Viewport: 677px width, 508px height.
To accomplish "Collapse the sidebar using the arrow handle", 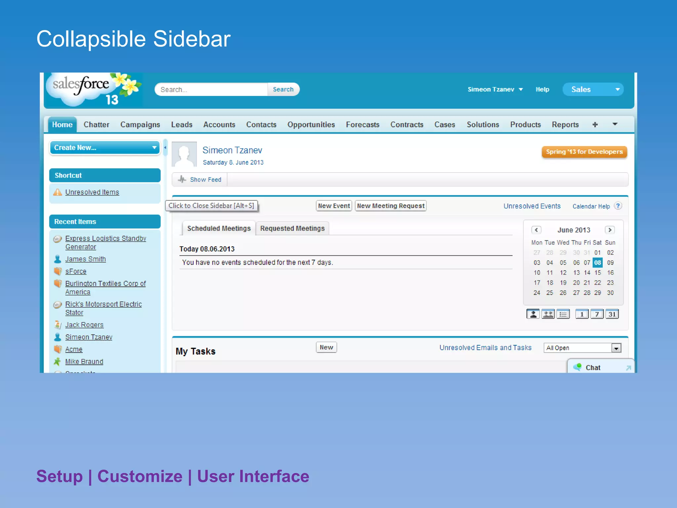I will 165,148.
